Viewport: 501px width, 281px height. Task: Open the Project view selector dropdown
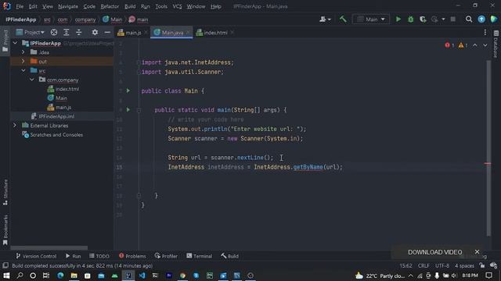(x=30, y=32)
